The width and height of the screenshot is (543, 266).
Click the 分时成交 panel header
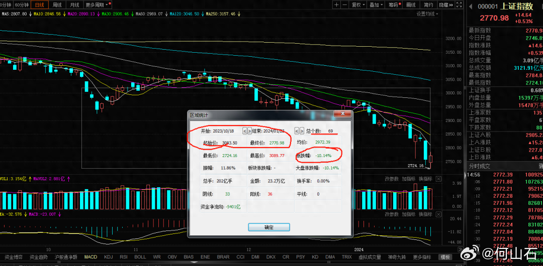480,166
